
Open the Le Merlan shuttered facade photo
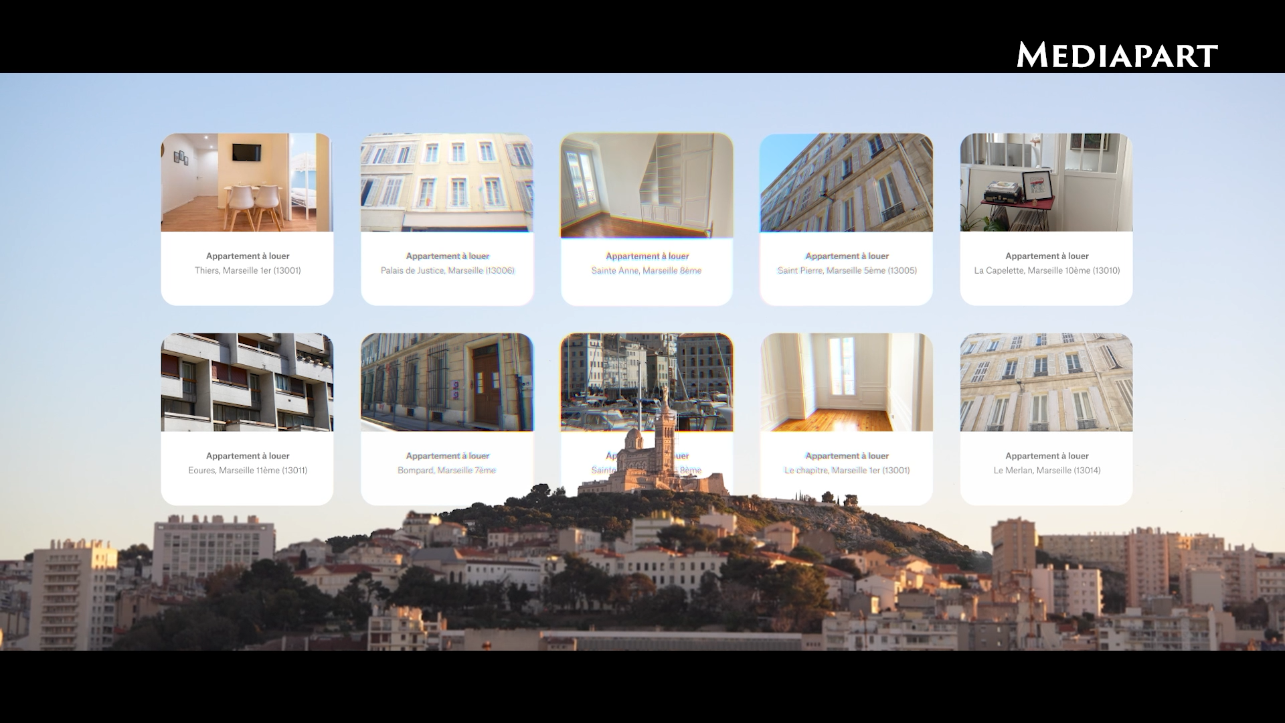1046,382
